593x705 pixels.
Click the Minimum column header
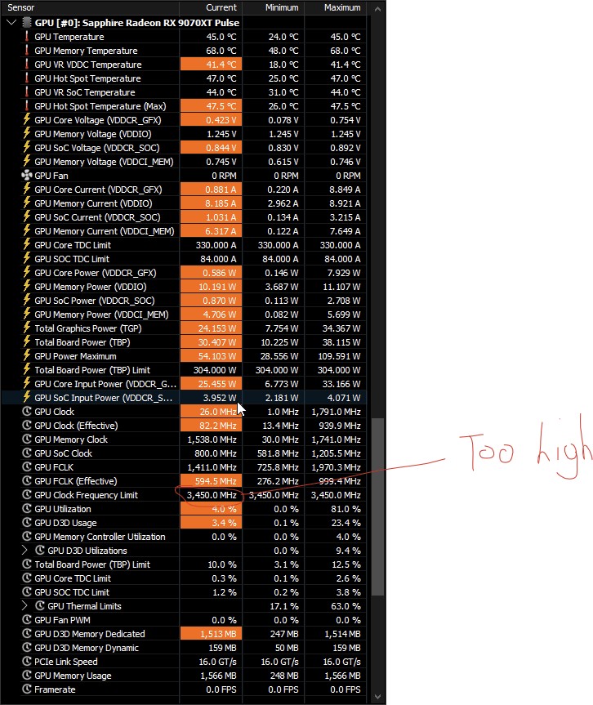tap(282, 7)
